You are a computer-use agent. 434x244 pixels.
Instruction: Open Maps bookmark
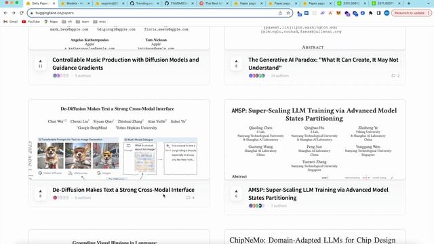51,22
